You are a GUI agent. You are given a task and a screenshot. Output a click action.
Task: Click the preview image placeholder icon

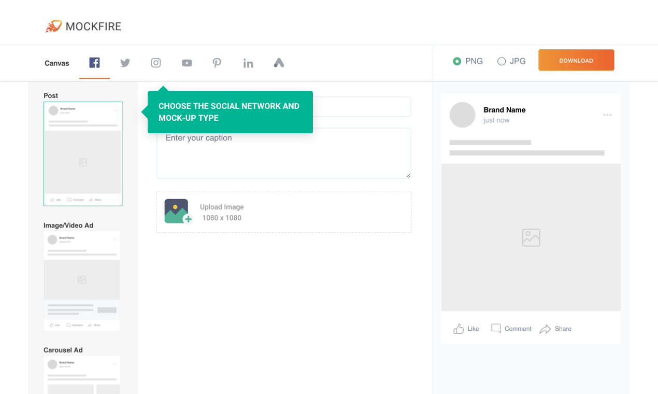click(531, 237)
